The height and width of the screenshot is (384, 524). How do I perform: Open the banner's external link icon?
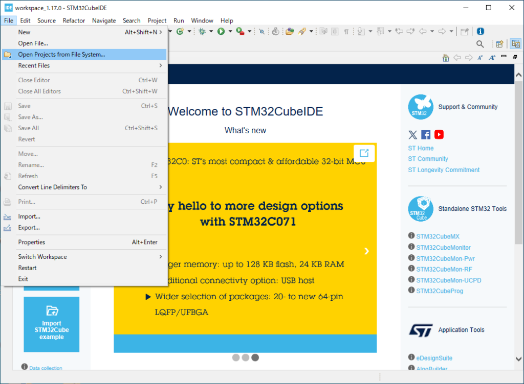364,153
